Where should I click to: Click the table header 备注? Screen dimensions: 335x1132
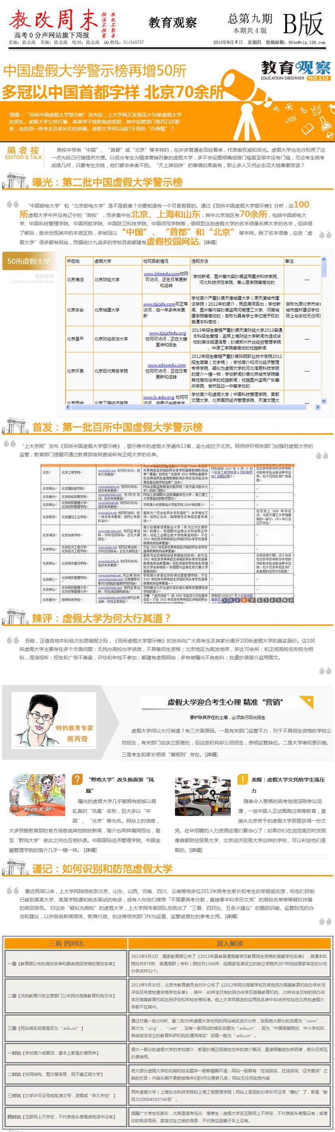(289, 261)
